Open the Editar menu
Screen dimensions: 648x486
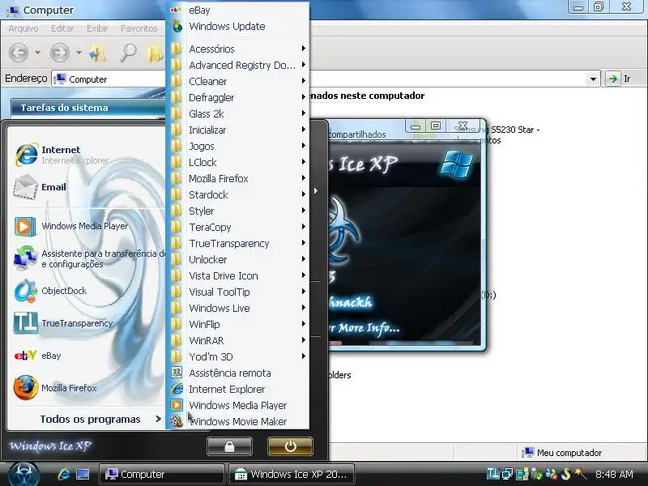[62, 28]
